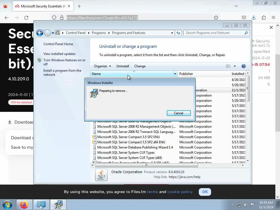Click Uninstall in the programs toolbar

[x=123, y=66]
